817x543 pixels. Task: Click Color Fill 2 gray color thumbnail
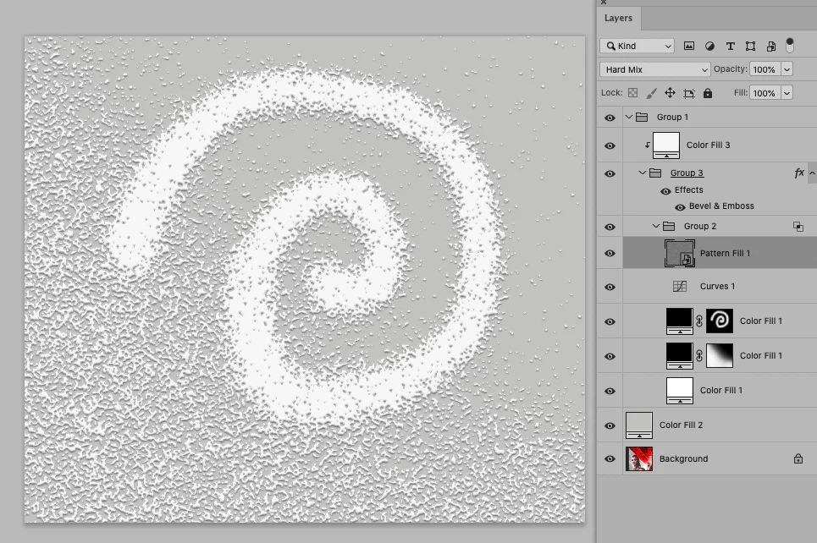[639, 425]
